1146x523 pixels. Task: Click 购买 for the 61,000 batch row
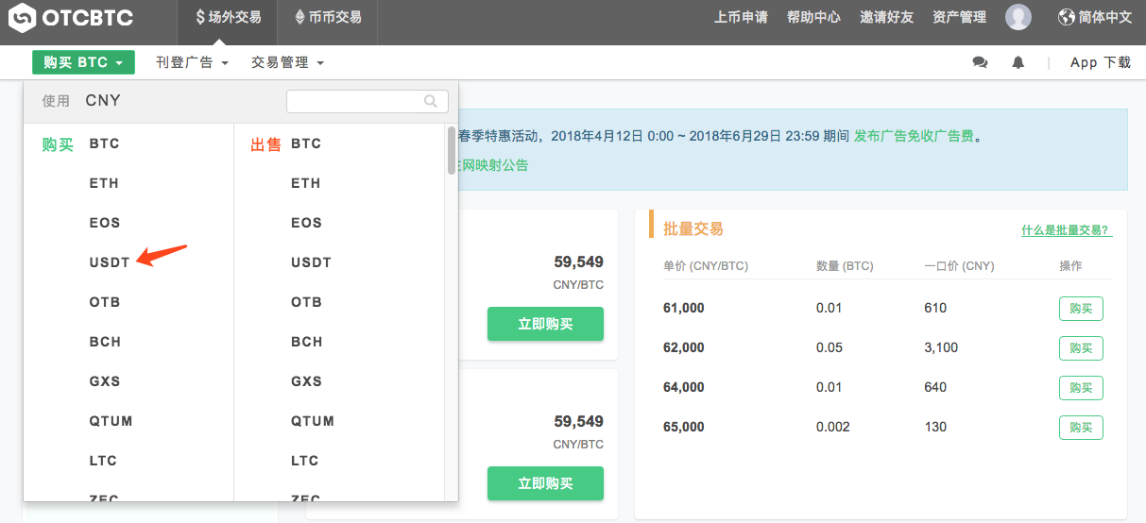click(x=1081, y=309)
